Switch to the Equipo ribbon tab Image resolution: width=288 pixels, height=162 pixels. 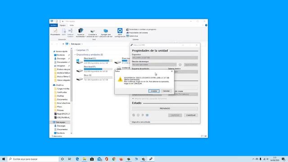point(63,25)
